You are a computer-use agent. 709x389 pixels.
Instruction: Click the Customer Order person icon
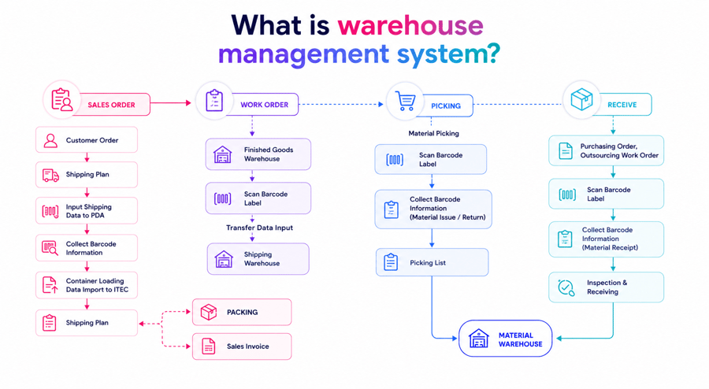pyautogui.click(x=50, y=140)
